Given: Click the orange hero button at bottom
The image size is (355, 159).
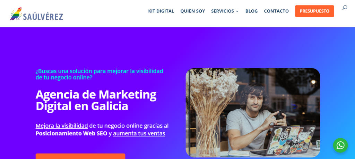Looking at the screenshot, I should point(80,156).
